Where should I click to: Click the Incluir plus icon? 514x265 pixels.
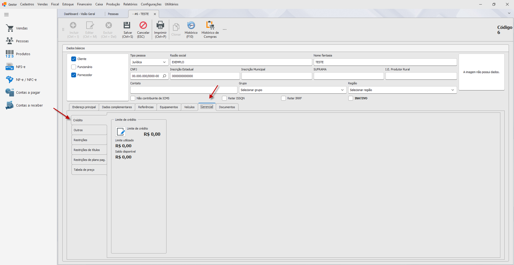(73, 25)
